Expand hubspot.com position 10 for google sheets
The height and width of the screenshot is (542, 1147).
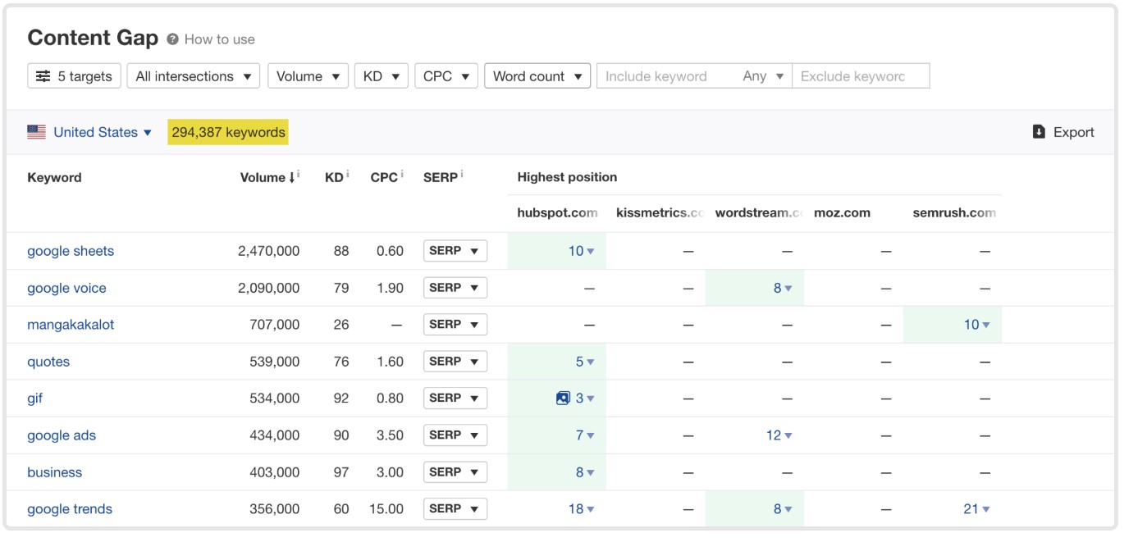pyautogui.click(x=582, y=251)
